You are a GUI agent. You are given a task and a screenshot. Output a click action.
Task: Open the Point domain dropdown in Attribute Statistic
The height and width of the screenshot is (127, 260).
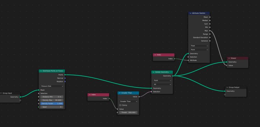pyautogui.click(x=199, y=50)
